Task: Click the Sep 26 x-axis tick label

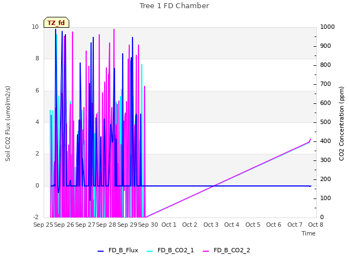Action: 64,225
